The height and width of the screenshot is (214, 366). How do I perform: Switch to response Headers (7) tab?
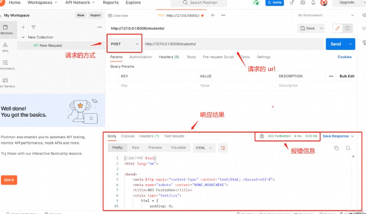click(149, 136)
